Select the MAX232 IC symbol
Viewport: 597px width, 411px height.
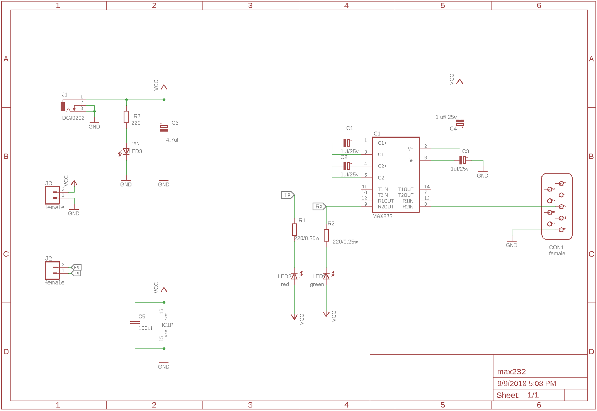395,174
